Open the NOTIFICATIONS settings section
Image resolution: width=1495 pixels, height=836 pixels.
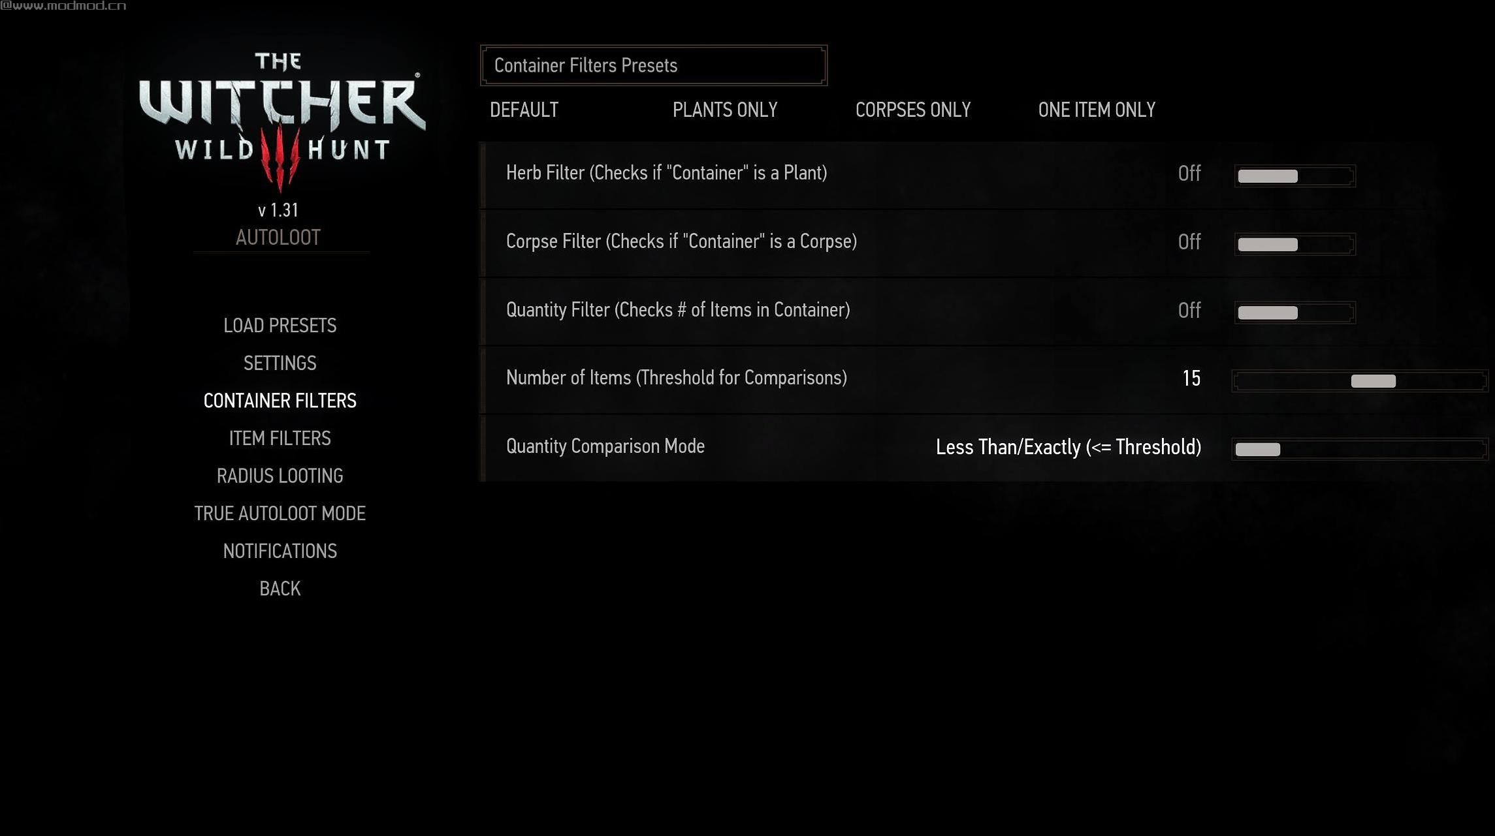(280, 551)
